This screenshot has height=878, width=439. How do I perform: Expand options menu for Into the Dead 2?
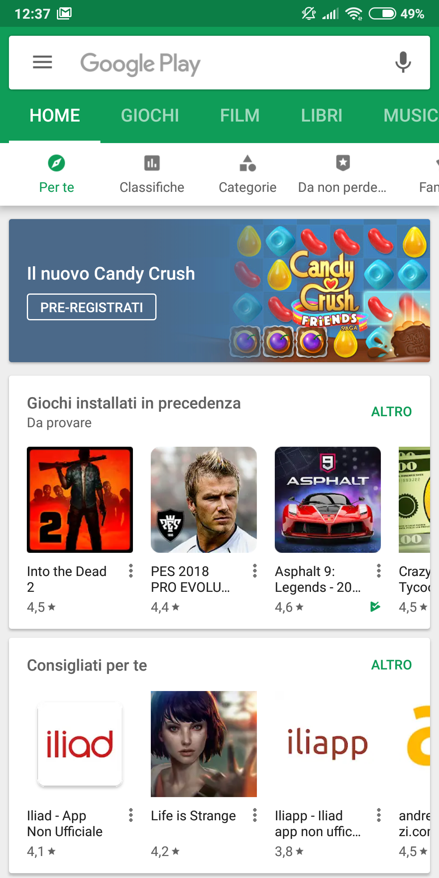pos(130,571)
